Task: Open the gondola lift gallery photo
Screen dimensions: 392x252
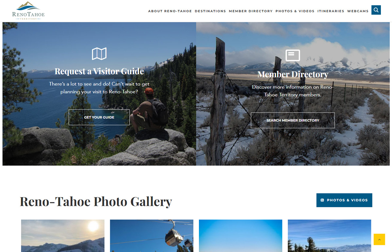Action: (152, 236)
